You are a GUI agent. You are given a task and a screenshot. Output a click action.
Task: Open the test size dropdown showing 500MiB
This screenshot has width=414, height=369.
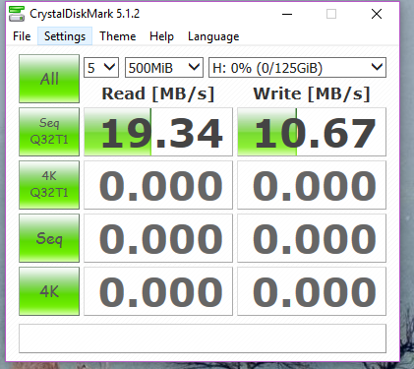(x=164, y=68)
